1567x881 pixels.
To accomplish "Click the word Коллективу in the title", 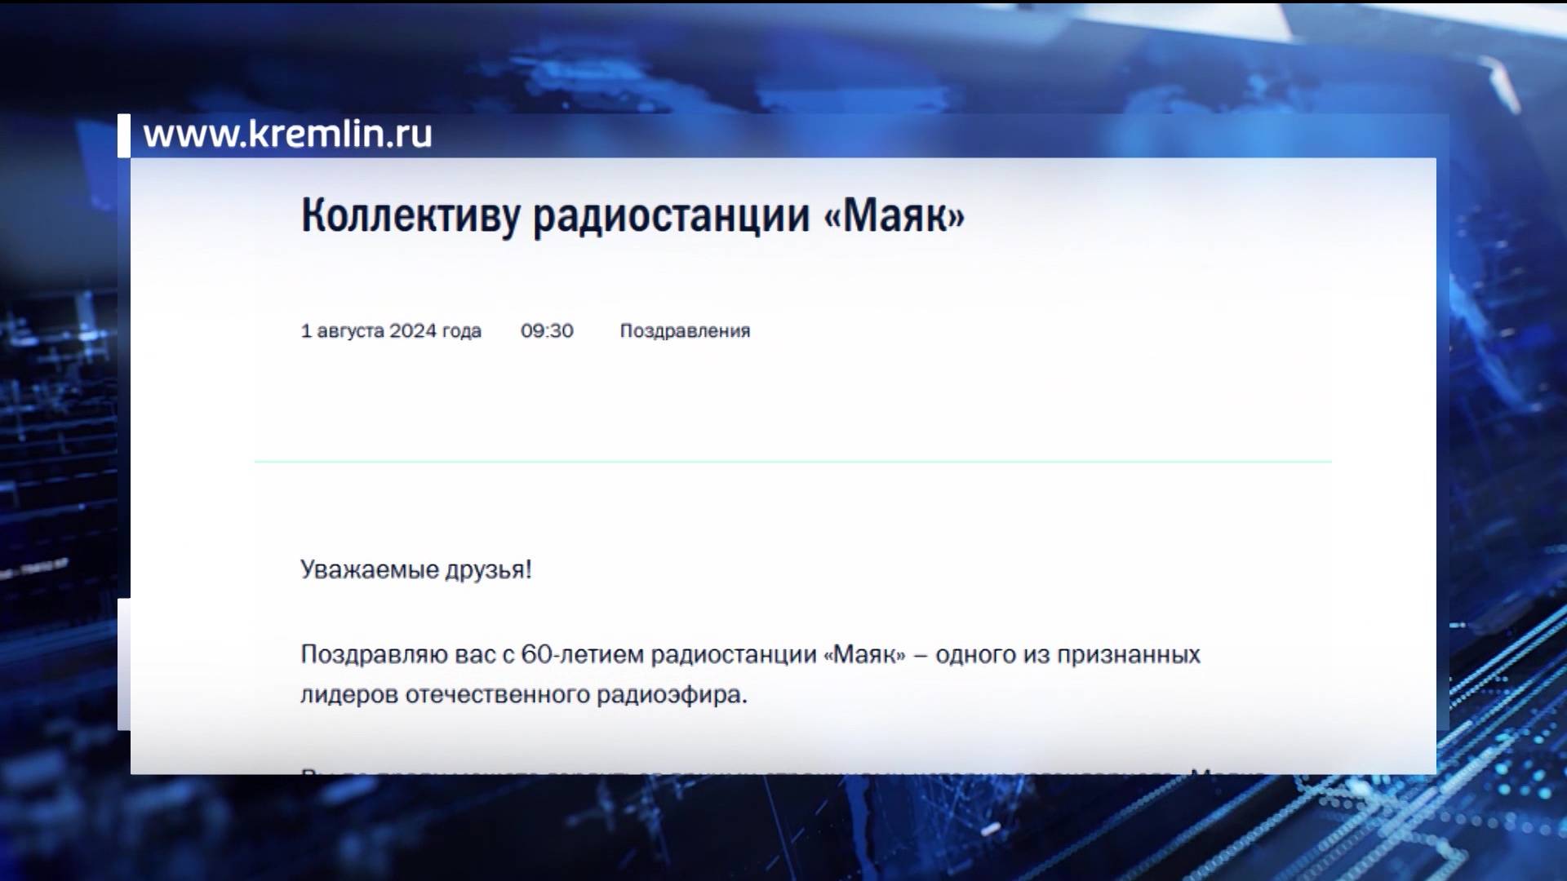I will tap(410, 216).
